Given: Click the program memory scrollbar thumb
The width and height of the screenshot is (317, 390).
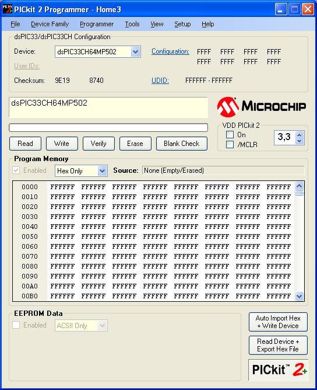Looking at the screenshot, I should (x=300, y=193).
